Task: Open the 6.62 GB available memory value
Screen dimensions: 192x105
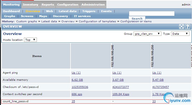Action: 77,80
